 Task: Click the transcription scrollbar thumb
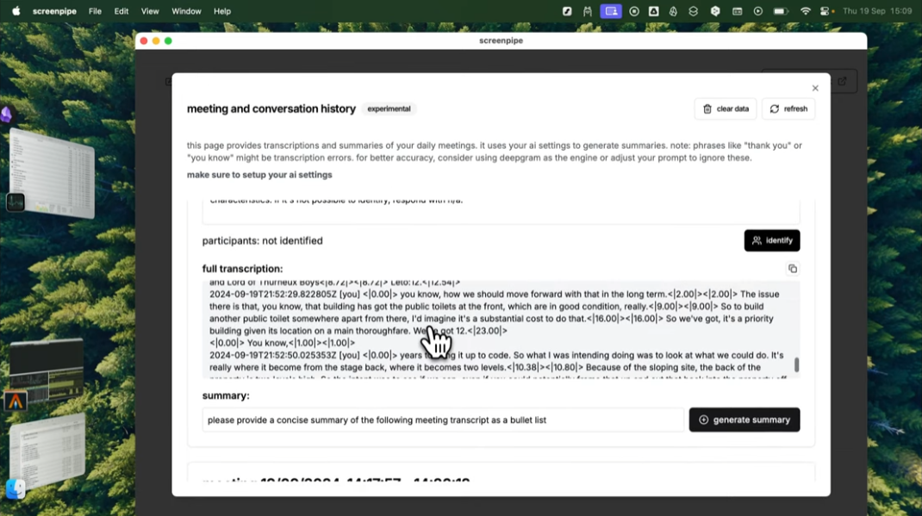(x=797, y=364)
